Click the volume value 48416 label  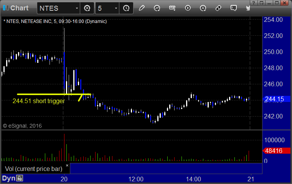tap(277, 151)
